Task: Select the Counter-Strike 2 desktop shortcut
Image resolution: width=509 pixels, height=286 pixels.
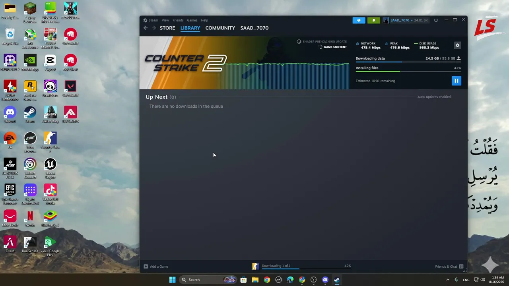Action: 50,143
